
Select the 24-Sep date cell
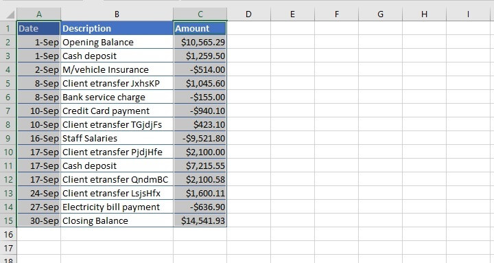point(38,194)
